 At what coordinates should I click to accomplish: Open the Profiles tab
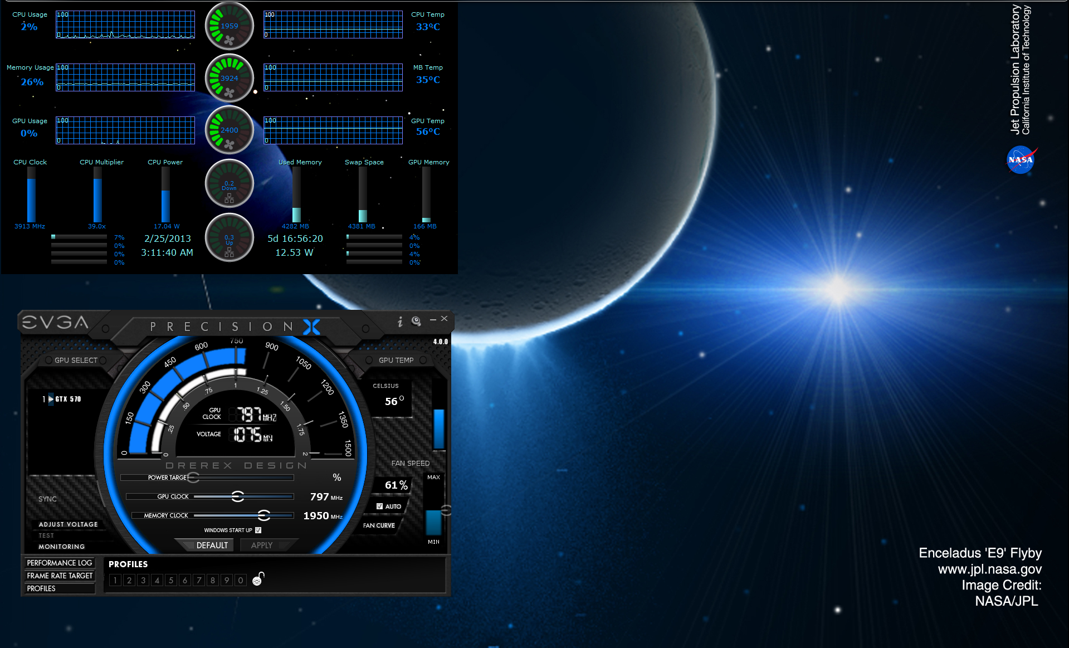tap(60, 588)
